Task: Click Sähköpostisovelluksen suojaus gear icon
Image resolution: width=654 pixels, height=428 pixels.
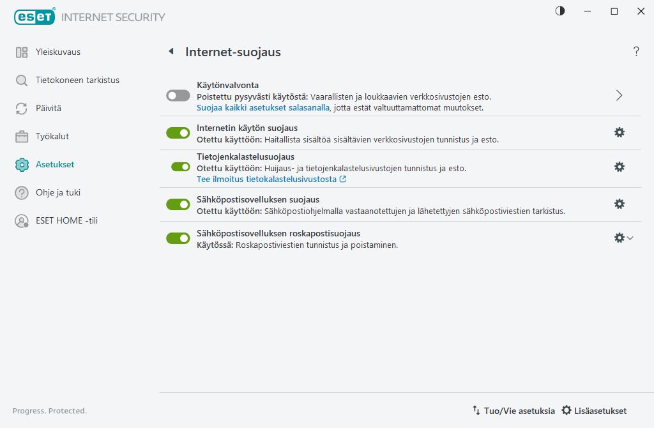Action: click(619, 204)
